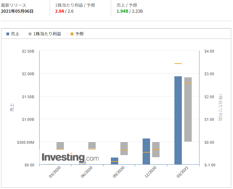Click the 03/2021 revenue forecast marker above bar
Image resolution: width=233 pixels, height=189 pixels.
click(178, 64)
